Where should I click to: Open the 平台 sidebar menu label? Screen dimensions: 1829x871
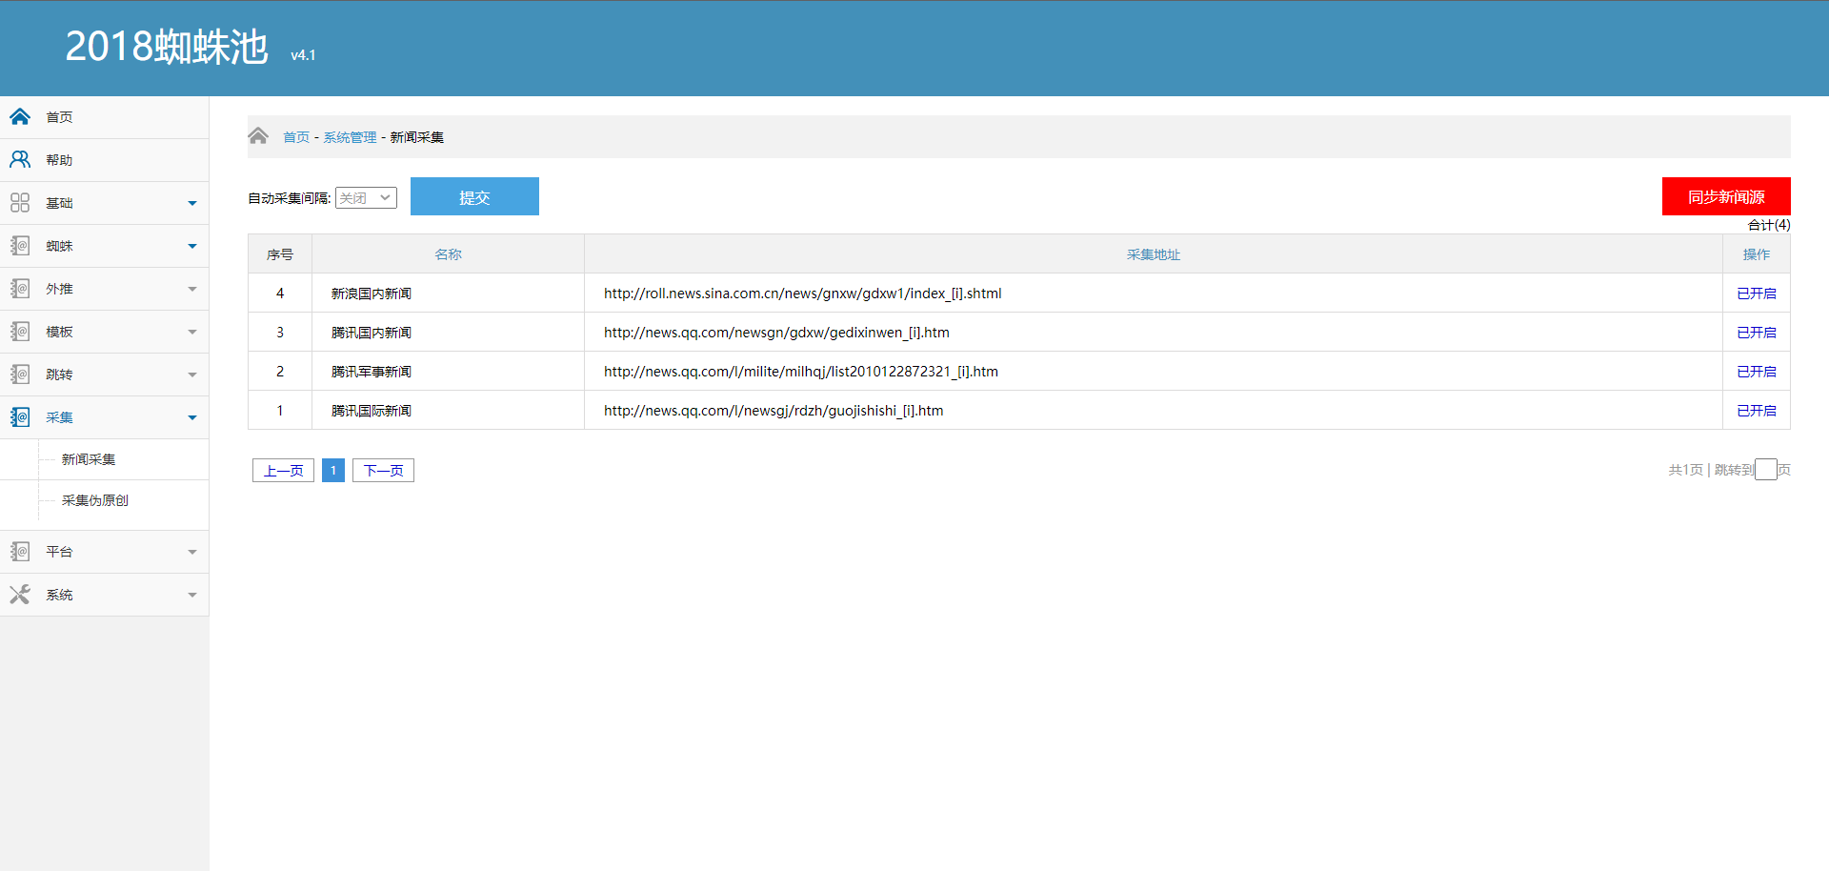pos(59,552)
